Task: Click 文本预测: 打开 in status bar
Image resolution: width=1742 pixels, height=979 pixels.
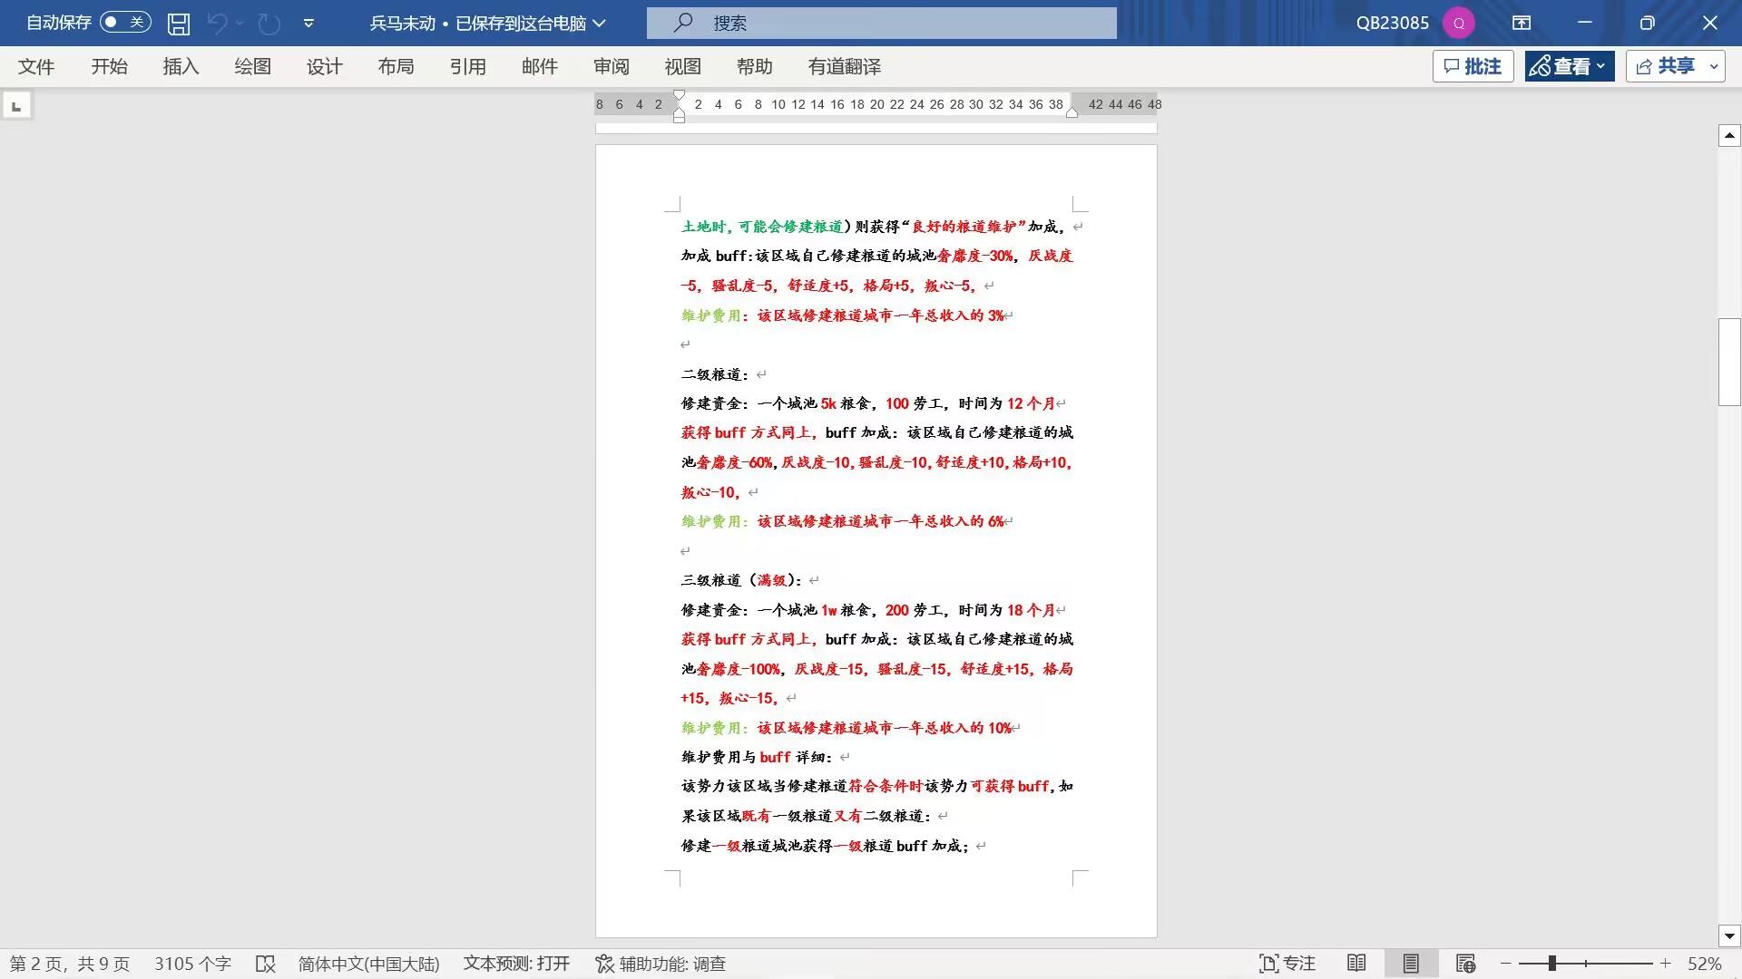Action: 516,964
